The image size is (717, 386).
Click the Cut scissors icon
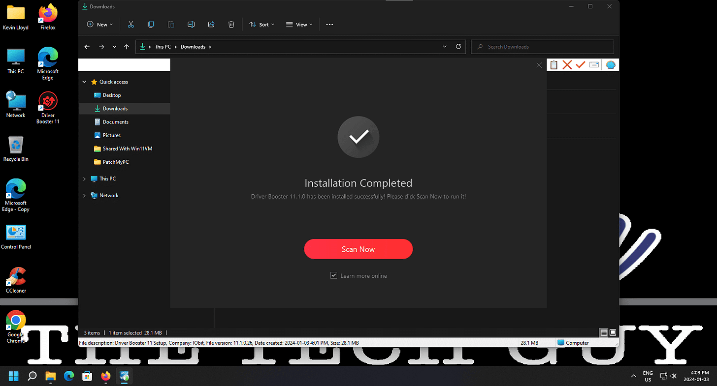[130, 24]
